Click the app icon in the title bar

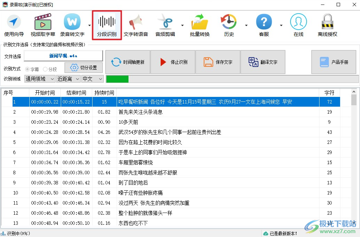tap(5, 5)
